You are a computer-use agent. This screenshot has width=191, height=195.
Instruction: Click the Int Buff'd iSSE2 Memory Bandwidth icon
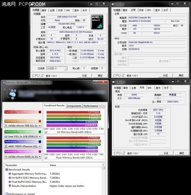(x=10, y=178)
